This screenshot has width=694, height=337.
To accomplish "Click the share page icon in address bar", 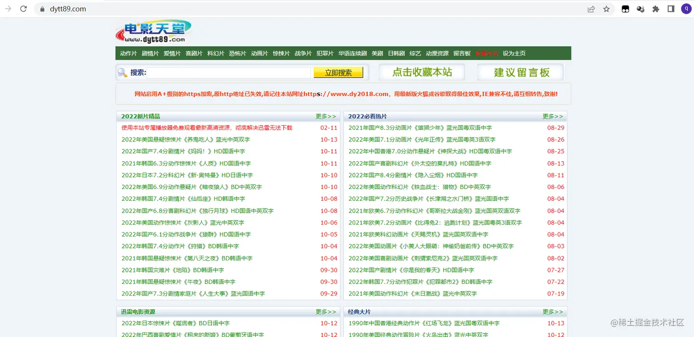I will [x=591, y=9].
